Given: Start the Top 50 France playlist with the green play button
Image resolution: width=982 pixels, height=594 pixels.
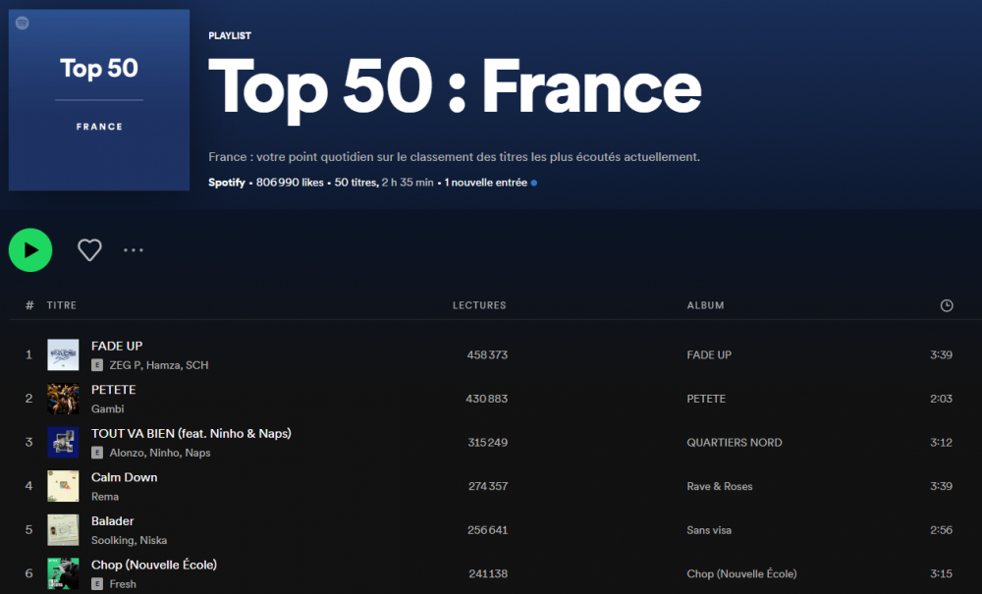Looking at the screenshot, I should 30,249.
